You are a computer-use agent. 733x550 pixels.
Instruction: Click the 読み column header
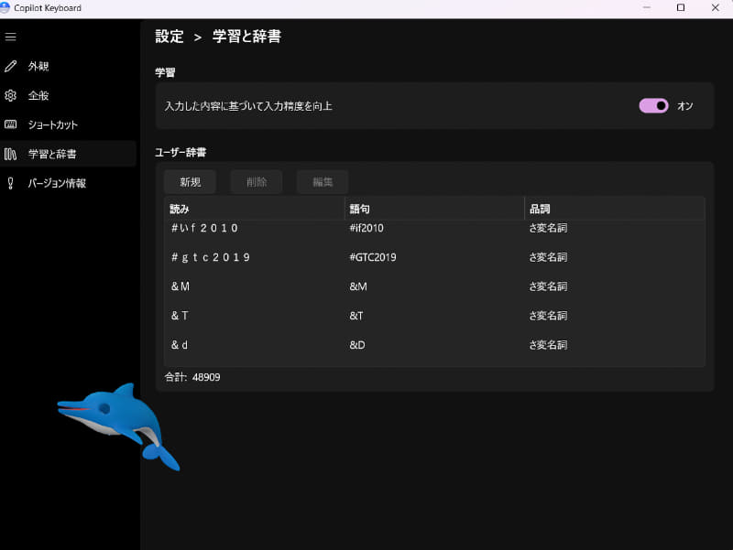[x=180, y=208]
